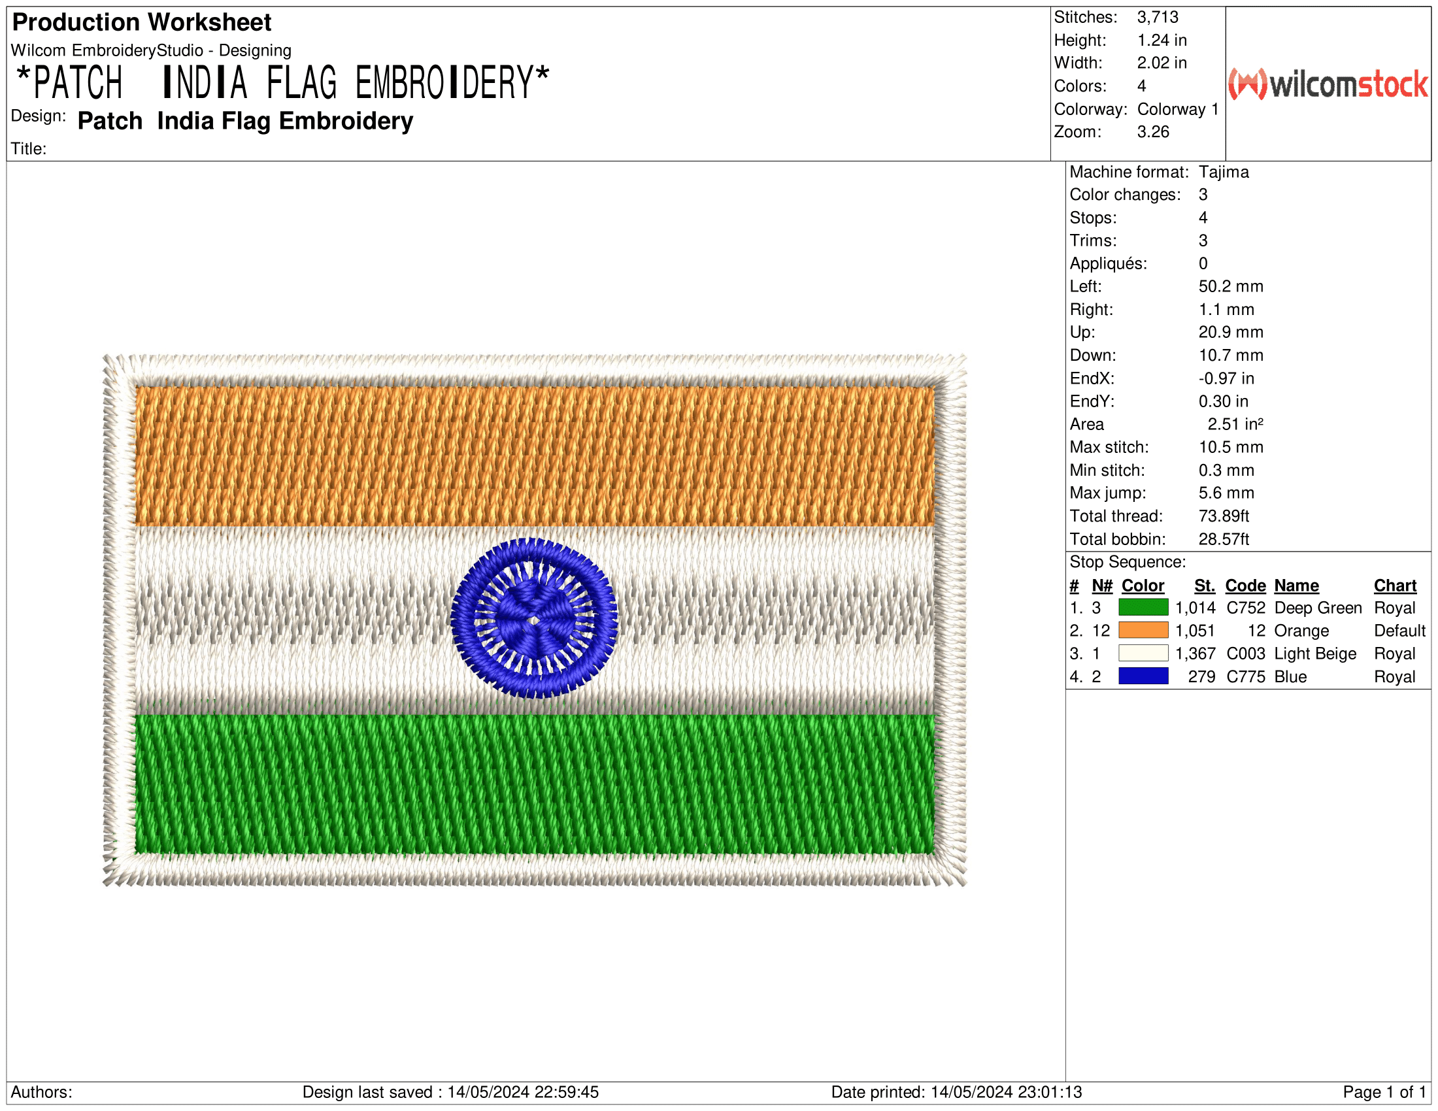Click the Deep Green color swatch
The image size is (1438, 1111).
(1143, 608)
